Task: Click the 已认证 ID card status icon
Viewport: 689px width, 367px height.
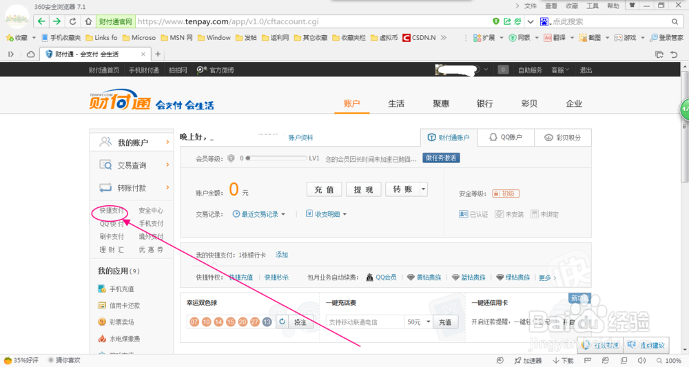Action: click(x=463, y=214)
